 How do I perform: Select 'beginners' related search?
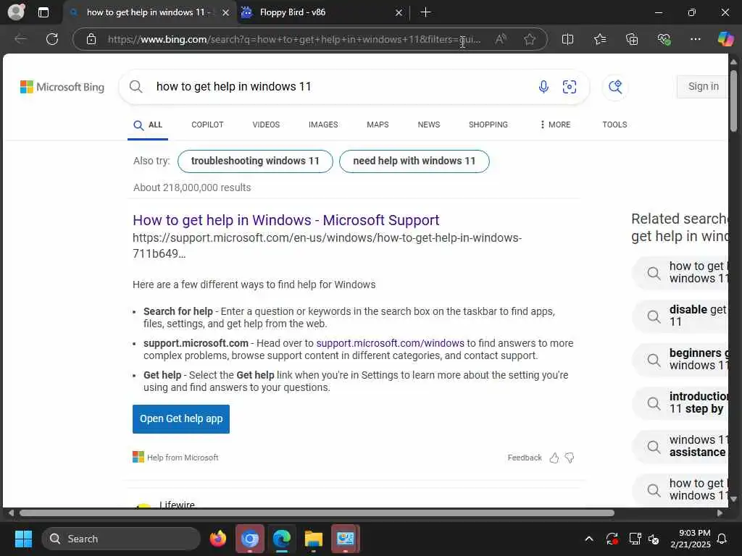click(x=681, y=359)
